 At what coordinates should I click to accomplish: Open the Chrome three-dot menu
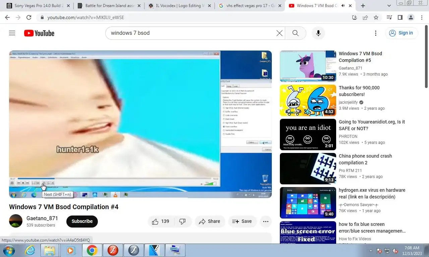[x=421, y=17]
